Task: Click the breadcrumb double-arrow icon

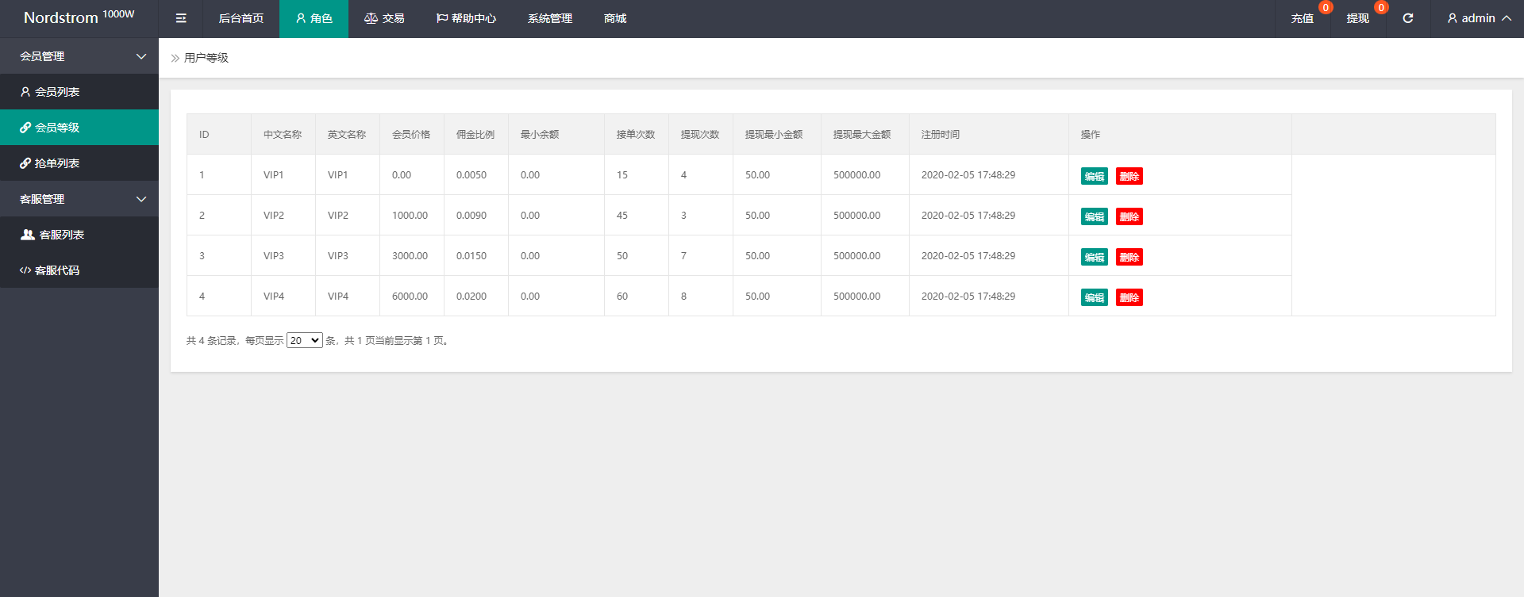Action: pos(175,58)
